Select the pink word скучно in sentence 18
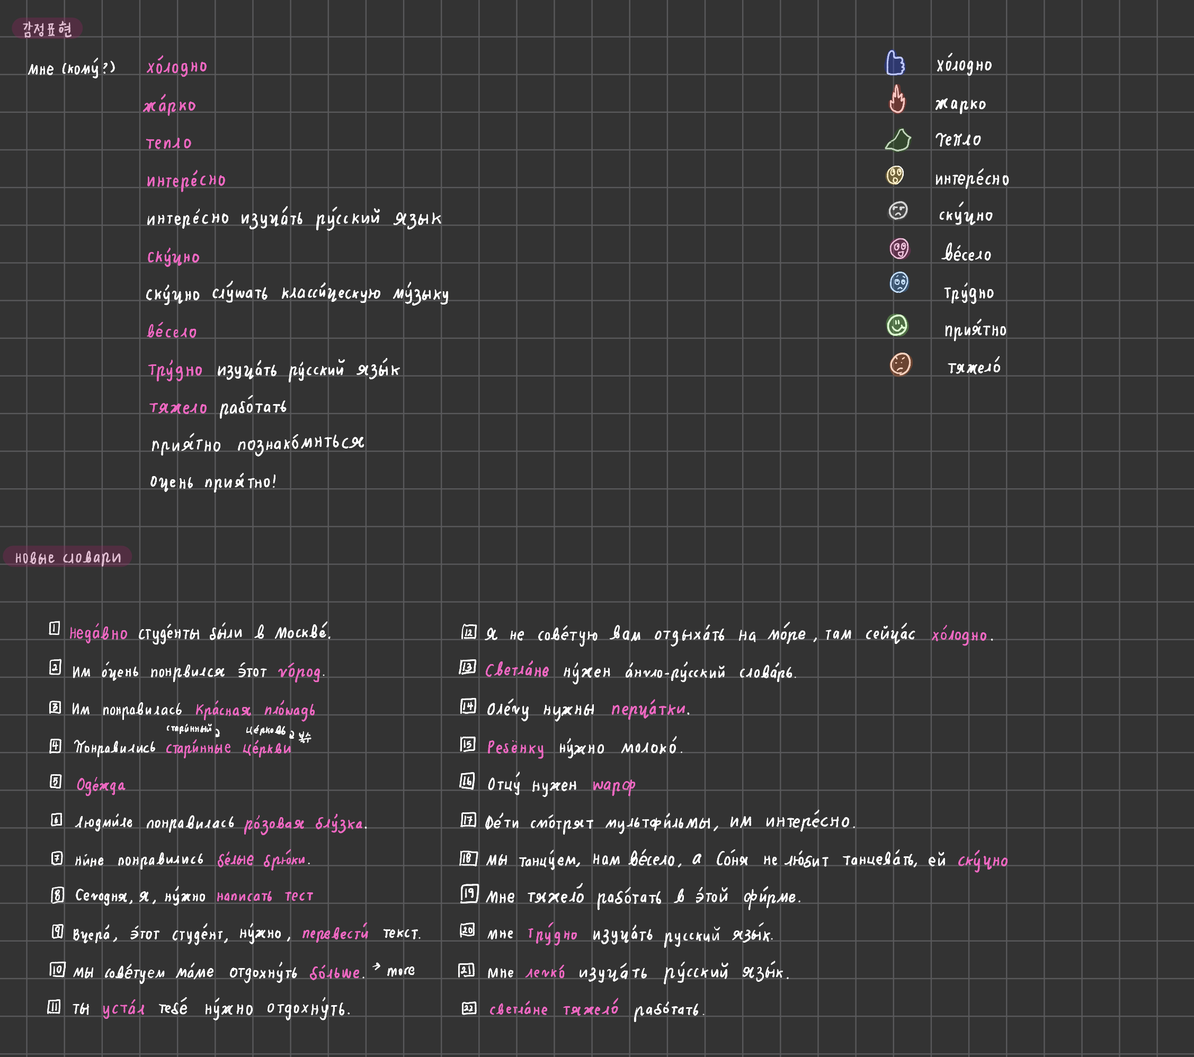The height and width of the screenshot is (1057, 1194). [x=983, y=861]
